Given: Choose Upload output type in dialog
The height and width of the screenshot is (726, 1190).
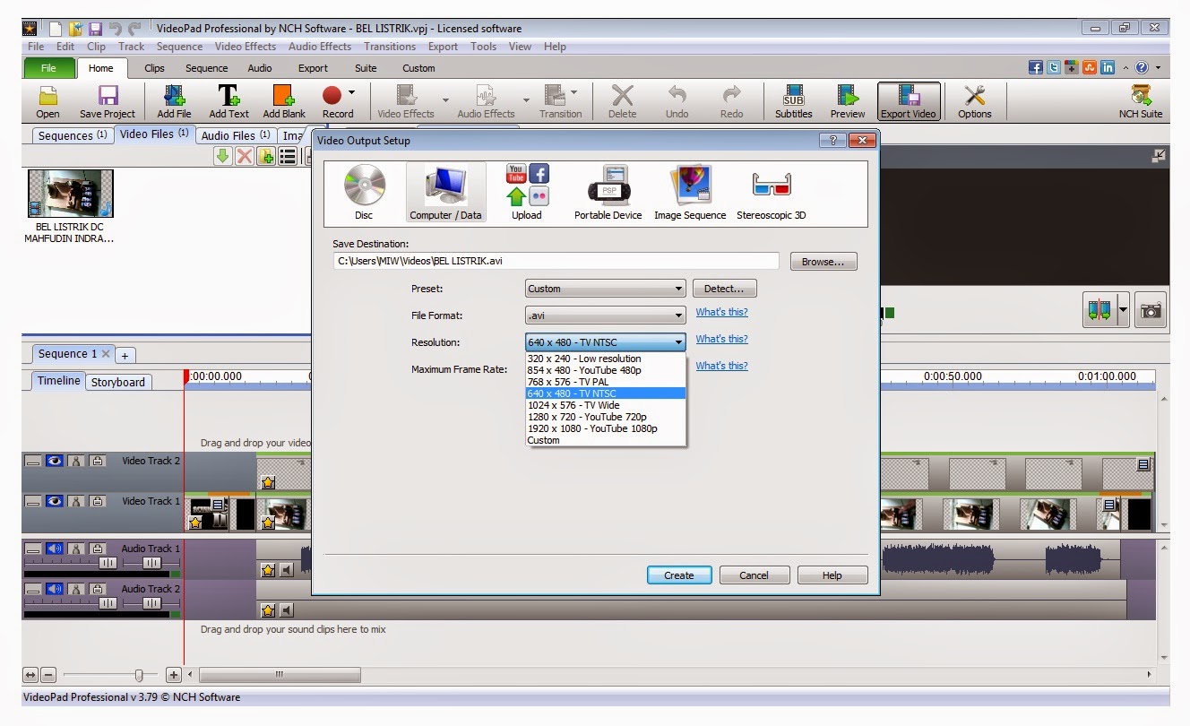Looking at the screenshot, I should (x=527, y=193).
